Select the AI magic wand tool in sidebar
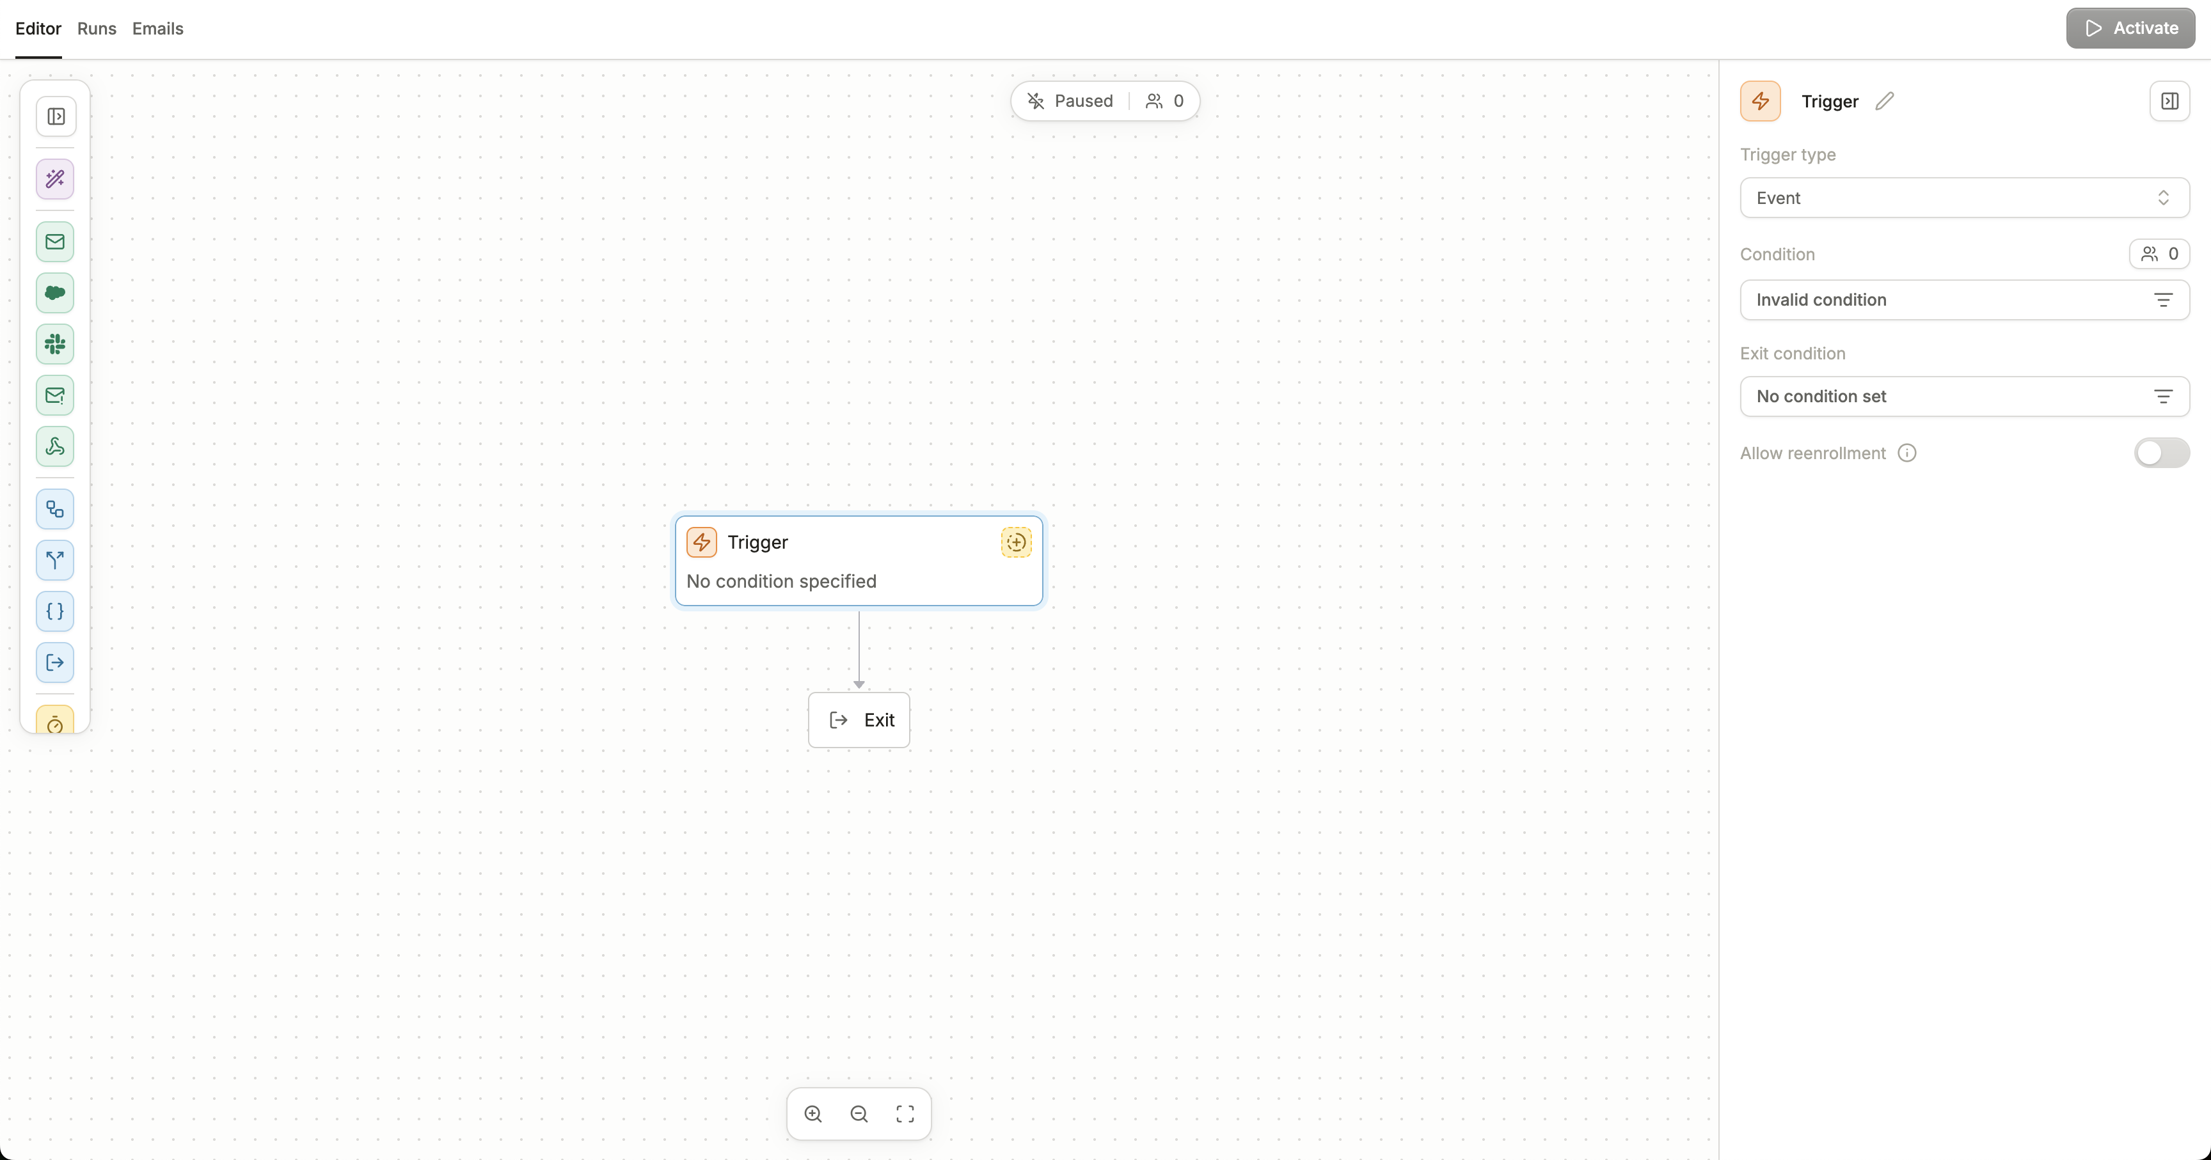This screenshot has height=1160, width=2211. click(54, 178)
